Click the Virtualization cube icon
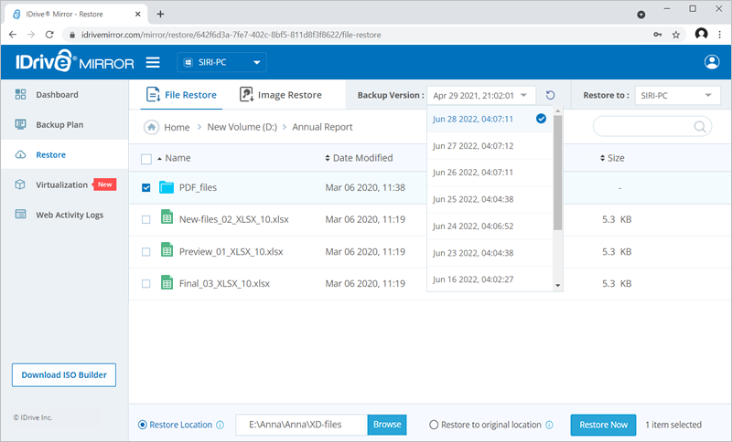Viewport: 732px width, 442px height. 20,184
